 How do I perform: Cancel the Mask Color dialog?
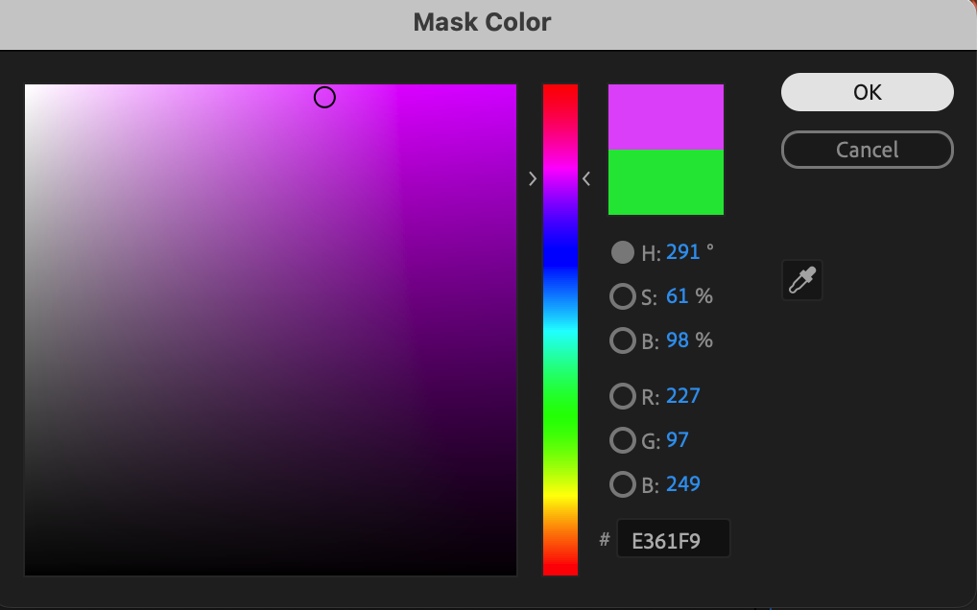[868, 150]
